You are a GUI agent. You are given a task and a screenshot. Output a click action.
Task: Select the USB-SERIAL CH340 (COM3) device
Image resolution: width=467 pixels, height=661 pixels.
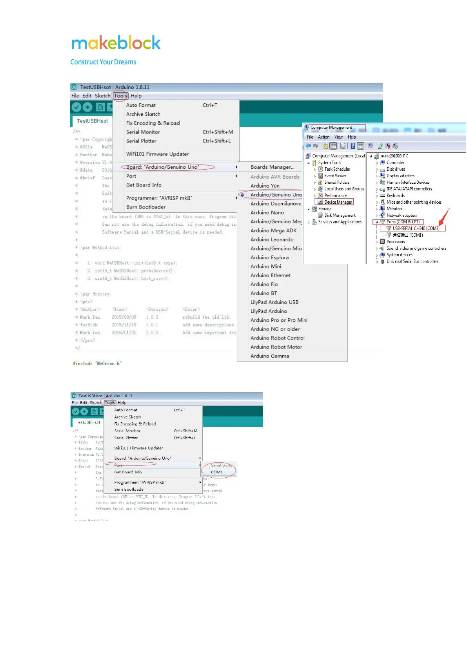click(x=416, y=228)
